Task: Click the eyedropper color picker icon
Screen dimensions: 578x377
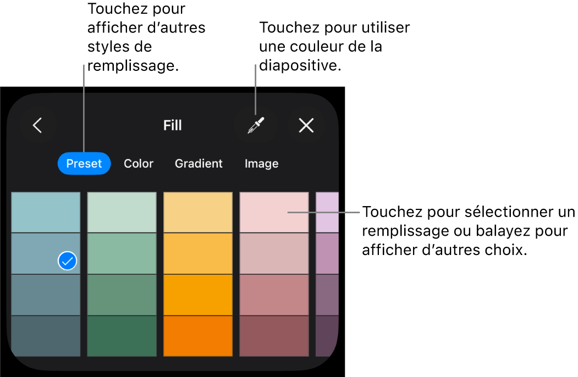Action: point(256,126)
